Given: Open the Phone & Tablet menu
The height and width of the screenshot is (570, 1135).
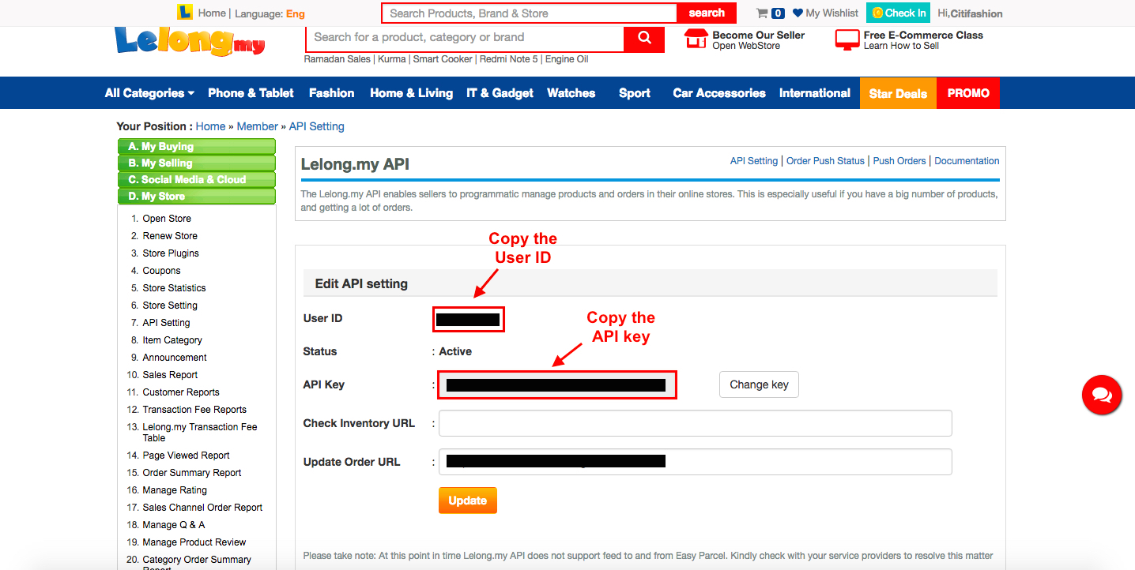Looking at the screenshot, I should point(251,93).
